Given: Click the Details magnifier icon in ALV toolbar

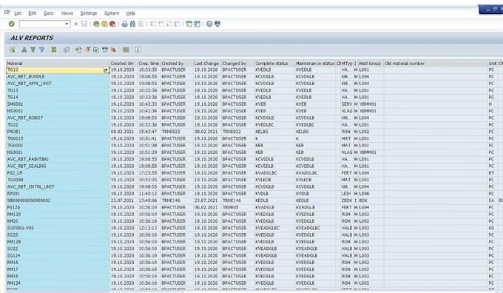Looking at the screenshot, I should [12, 50].
